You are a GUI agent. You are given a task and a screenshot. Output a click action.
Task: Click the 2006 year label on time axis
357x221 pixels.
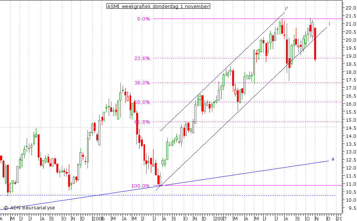[x=98, y=219]
